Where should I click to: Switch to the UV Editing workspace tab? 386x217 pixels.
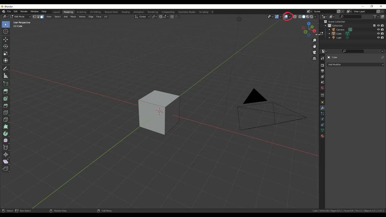(x=95, y=12)
